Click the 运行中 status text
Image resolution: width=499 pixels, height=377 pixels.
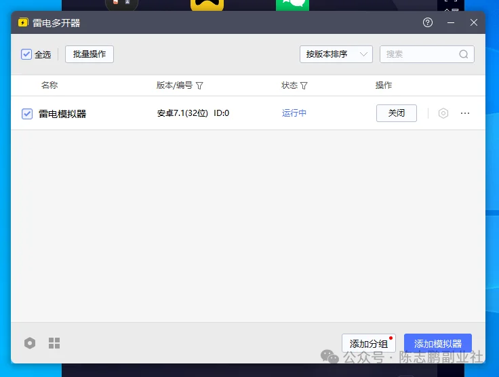294,113
